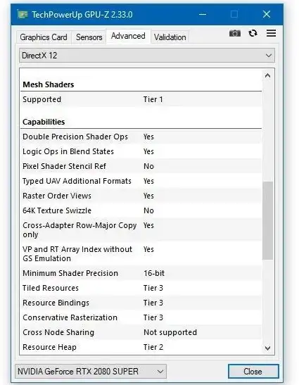Screen dimensions: 299x385
Task: Click the screenshot camera icon
Action: 235,33
